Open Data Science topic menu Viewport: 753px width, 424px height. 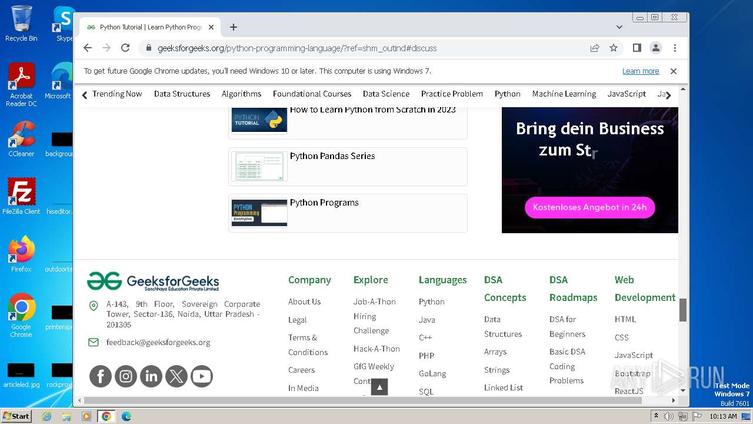(386, 94)
